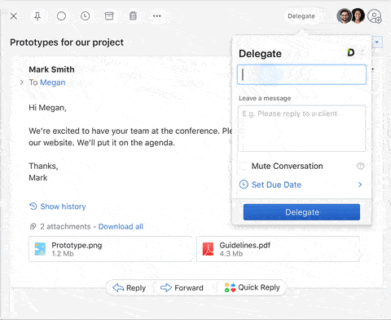Open Quick Reply options
391x320 pixels.
252,287
